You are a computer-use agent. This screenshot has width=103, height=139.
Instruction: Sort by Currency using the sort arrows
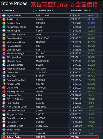[33, 11]
